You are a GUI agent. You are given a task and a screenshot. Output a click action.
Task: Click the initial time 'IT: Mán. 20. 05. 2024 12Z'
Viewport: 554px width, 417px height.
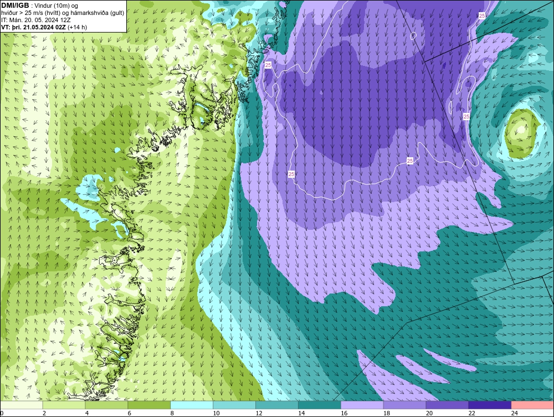(35, 20)
